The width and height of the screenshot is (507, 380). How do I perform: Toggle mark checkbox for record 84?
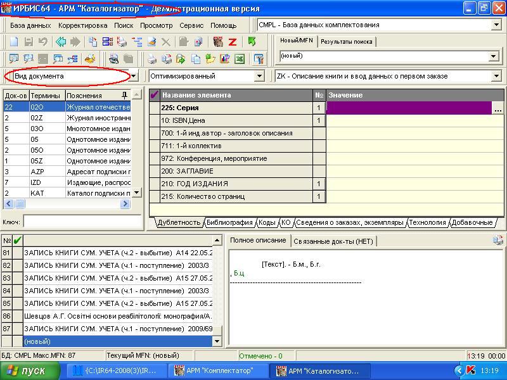coord(18,291)
